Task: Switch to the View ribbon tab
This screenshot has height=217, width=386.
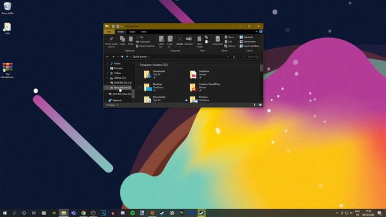Action: [144, 32]
